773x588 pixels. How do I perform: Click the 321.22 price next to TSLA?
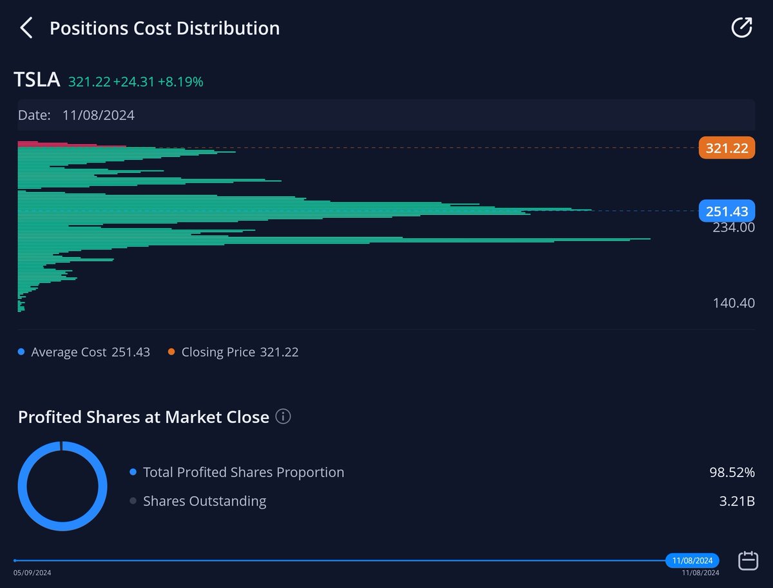point(89,81)
